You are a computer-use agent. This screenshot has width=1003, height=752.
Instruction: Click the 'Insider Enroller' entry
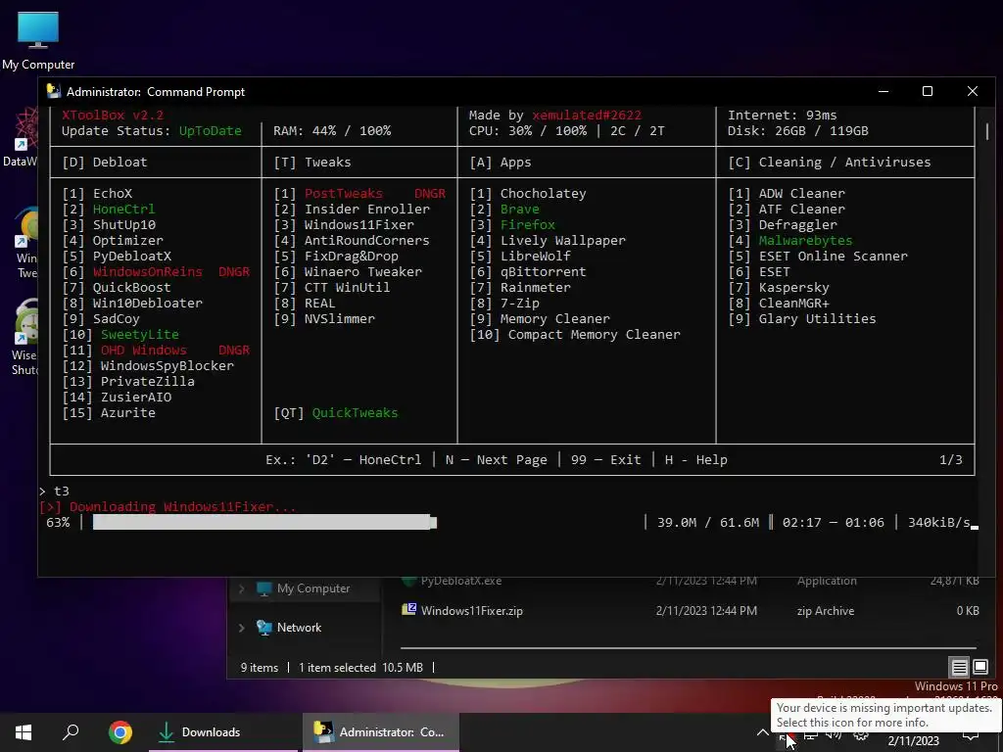[x=367, y=210]
